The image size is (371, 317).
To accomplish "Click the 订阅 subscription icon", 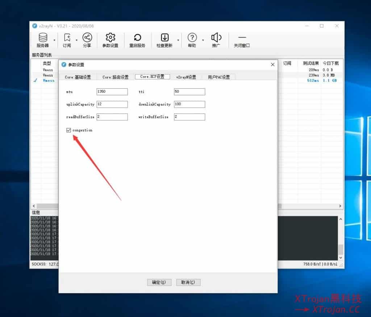I will (x=67, y=37).
